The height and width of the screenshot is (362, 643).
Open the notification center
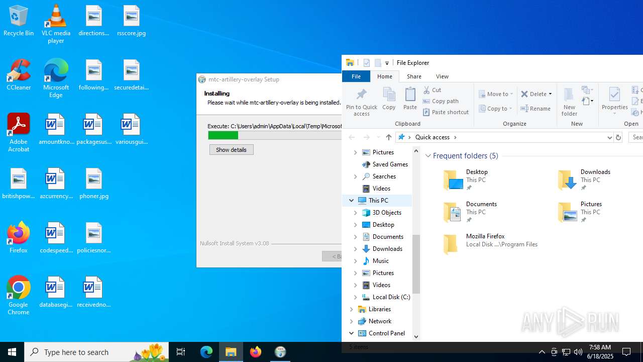click(626, 352)
